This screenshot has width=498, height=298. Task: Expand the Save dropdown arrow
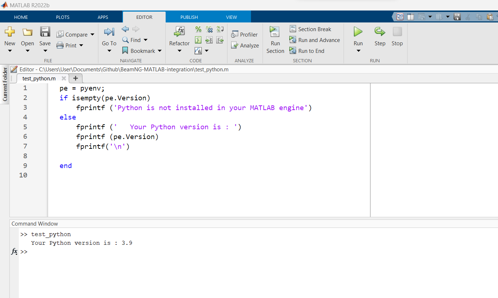pyautogui.click(x=45, y=51)
